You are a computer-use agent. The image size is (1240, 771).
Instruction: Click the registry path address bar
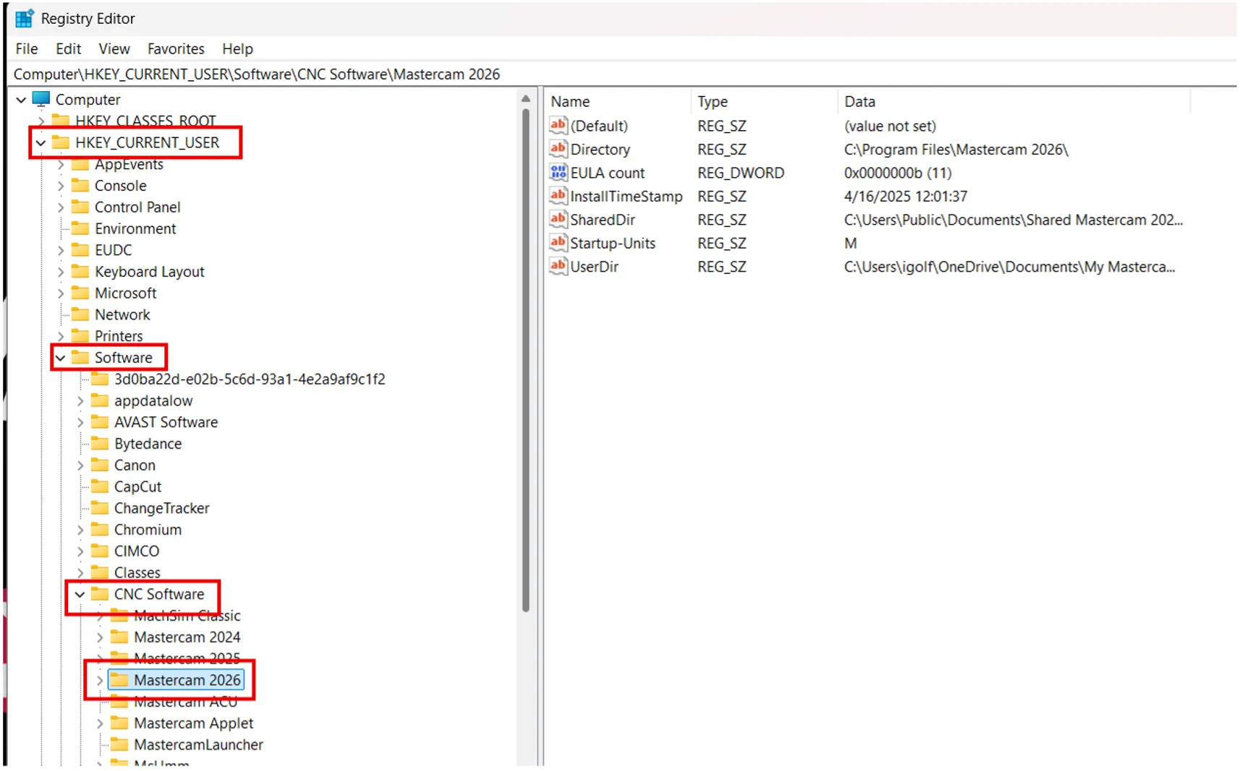[x=622, y=74]
